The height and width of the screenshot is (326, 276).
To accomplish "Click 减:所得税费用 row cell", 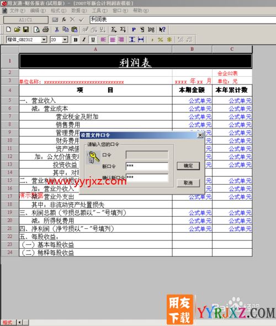I will [95, 220].
